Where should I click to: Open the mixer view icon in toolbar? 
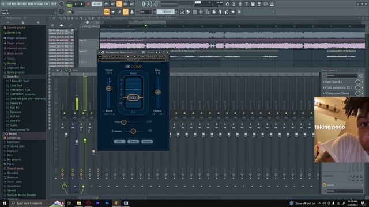pyautogui.click(x=201, y=11)
